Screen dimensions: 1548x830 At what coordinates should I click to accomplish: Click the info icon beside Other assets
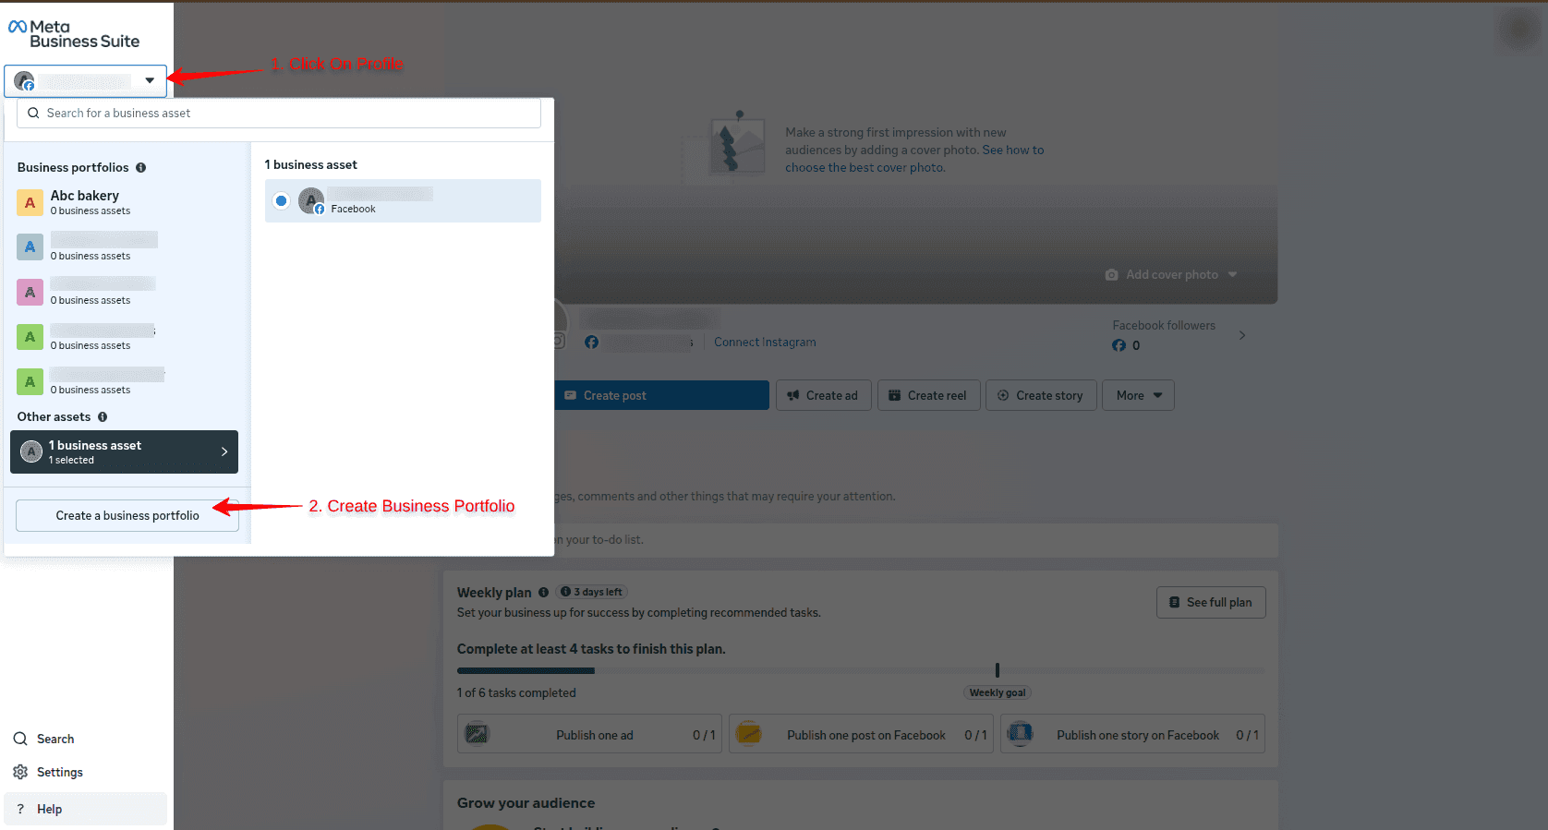[103, 416]
